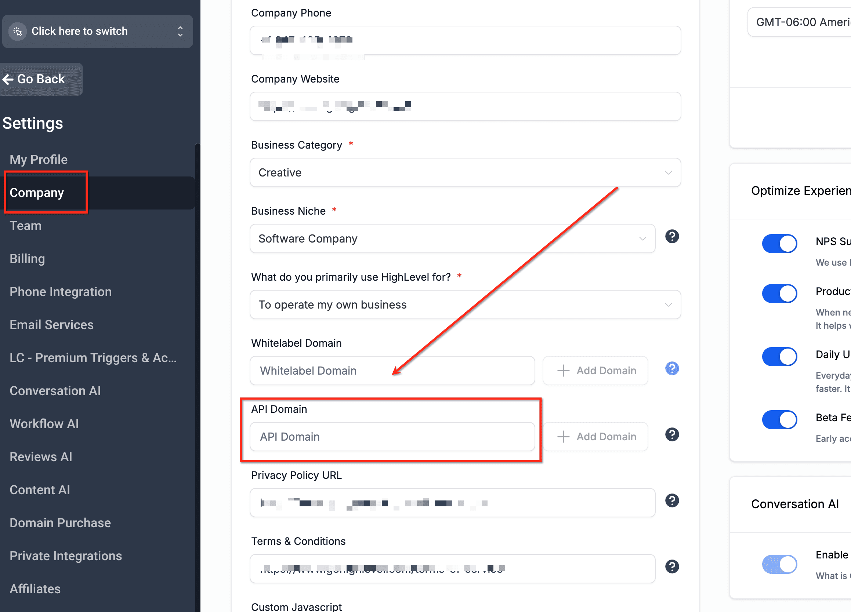Click the Go Back button
Screen dimensions: 851x612
pos(40,79)
